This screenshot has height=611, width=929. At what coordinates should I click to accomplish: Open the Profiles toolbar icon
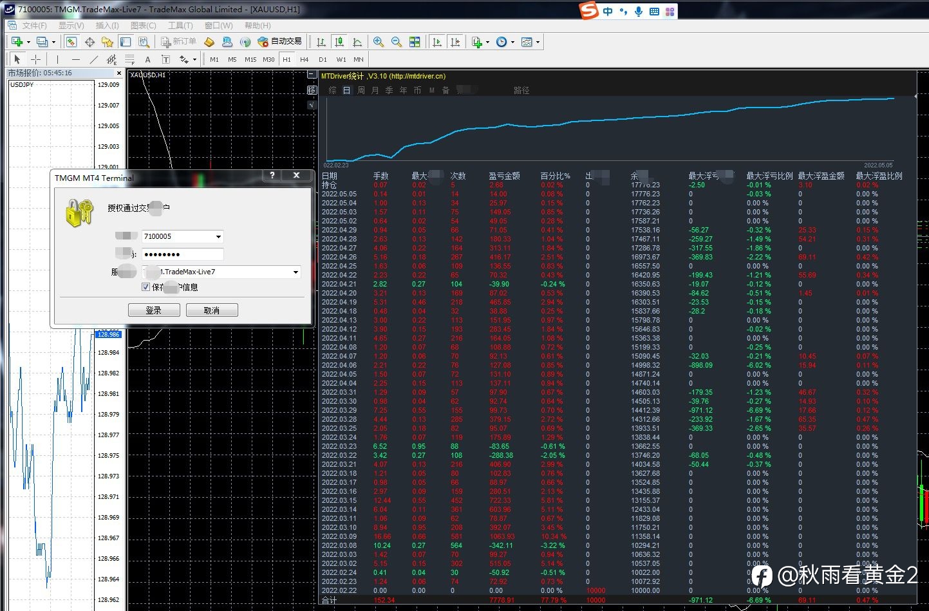[x=42, y=42]
